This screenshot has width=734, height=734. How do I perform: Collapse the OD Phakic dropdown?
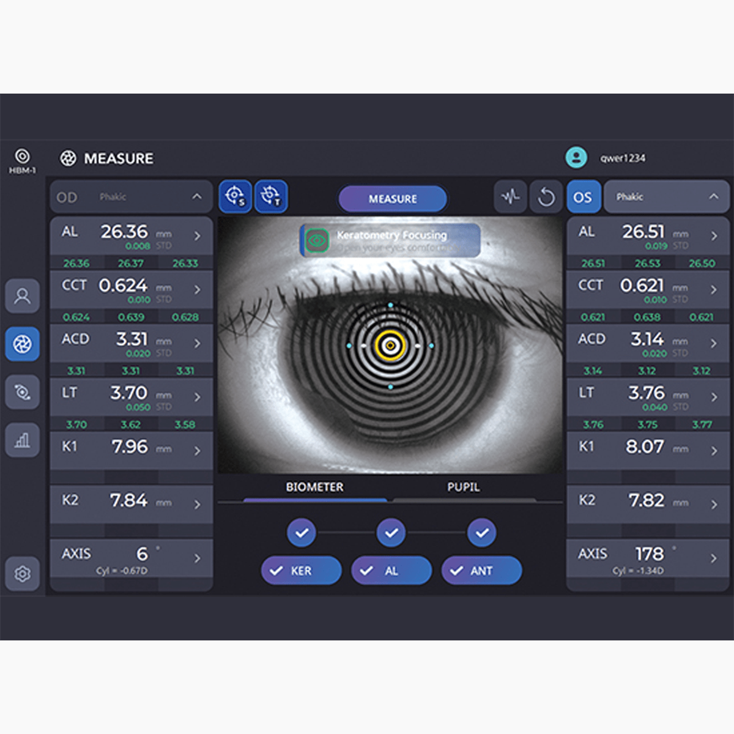tap(196, 196)
